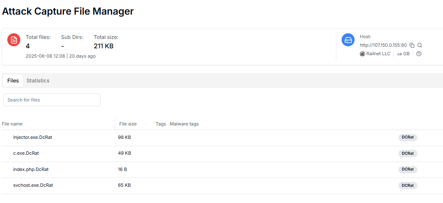Click the DCRat tag on index.php.DcRat row
Viewport: 443px width, 203px height.
point(408,169)
